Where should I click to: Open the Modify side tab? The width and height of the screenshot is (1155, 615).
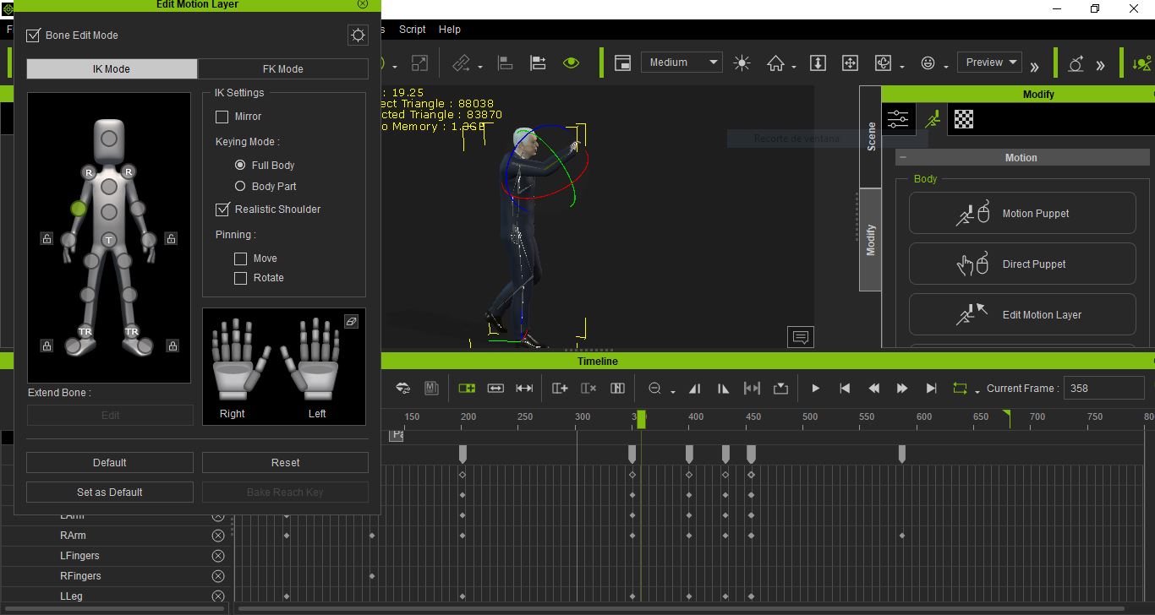(x=871, y=240)
